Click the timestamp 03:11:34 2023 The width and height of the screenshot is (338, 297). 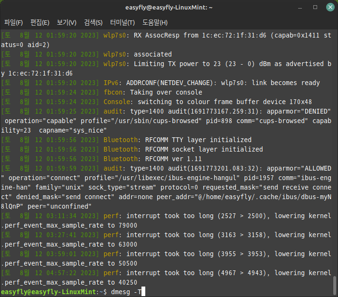71,216
